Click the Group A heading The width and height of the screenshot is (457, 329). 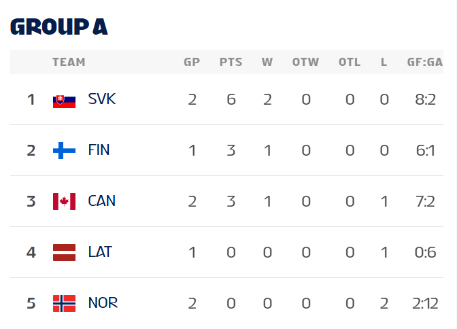point(59,27)
